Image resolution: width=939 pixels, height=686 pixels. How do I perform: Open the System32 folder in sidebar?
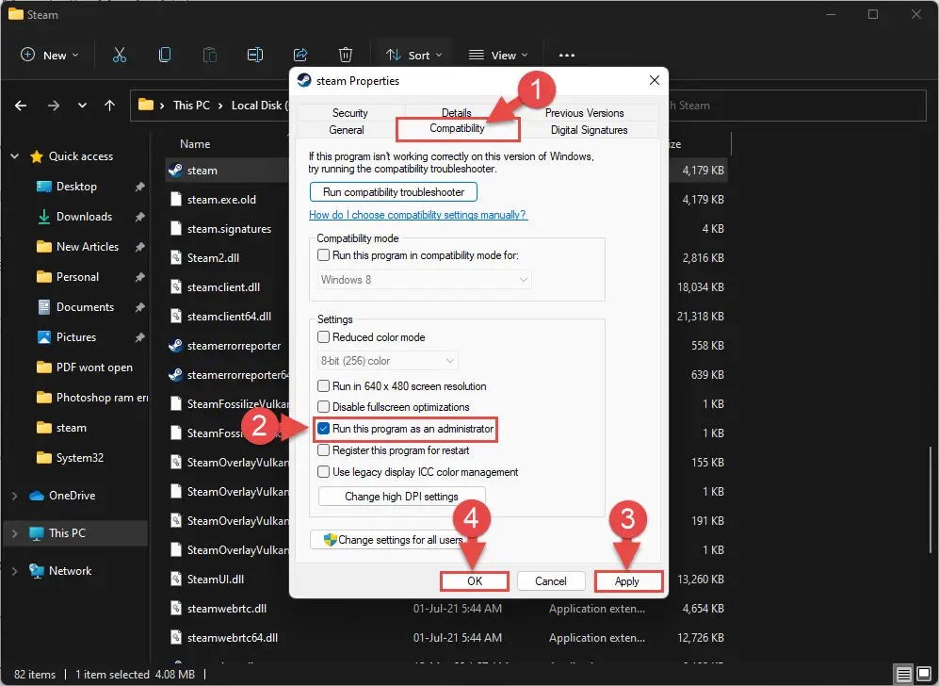click(80, 458)
